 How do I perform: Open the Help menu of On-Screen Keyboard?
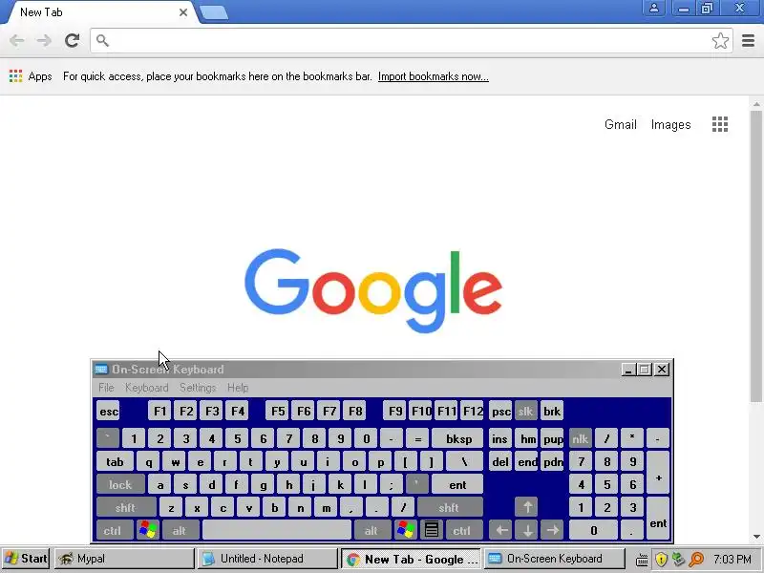click(238, 388)
